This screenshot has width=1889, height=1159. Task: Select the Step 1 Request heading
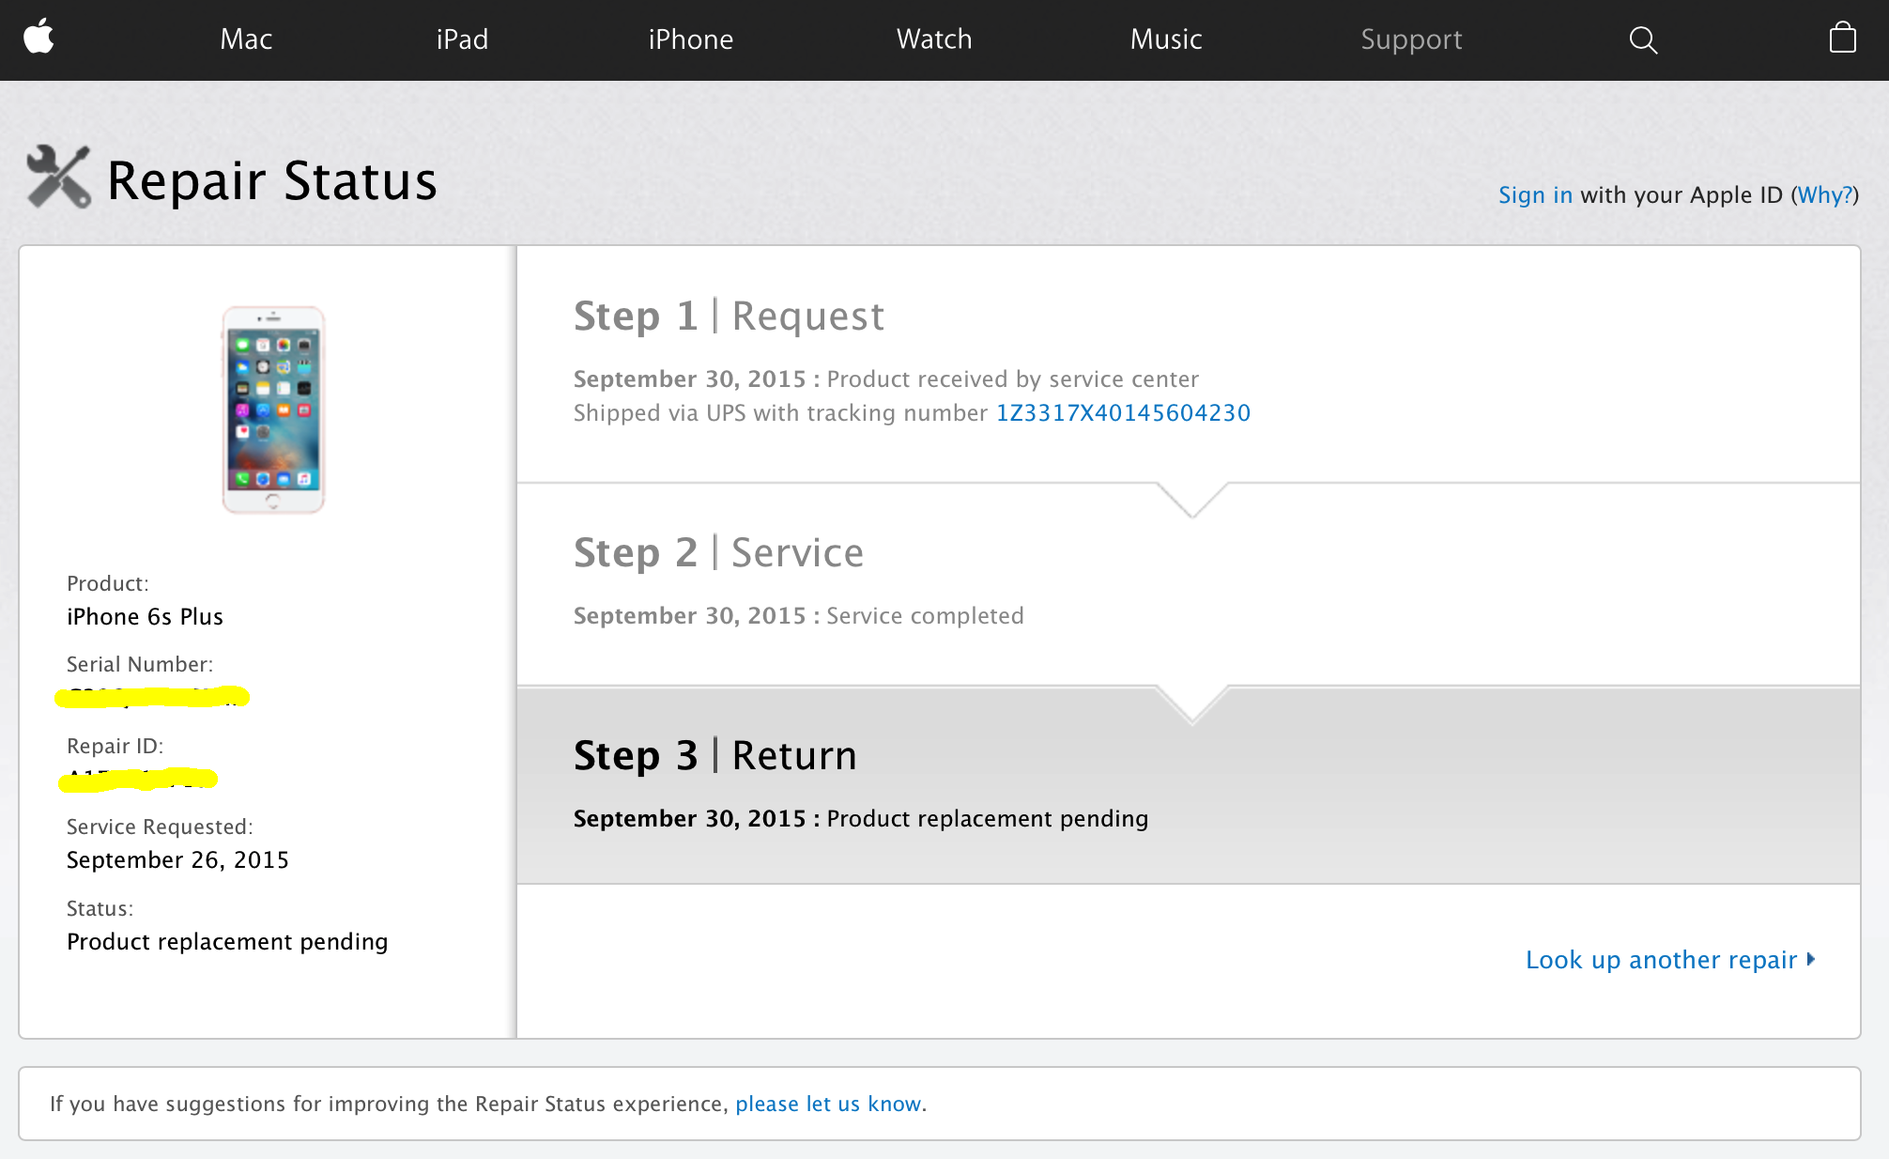pos(729,317)
